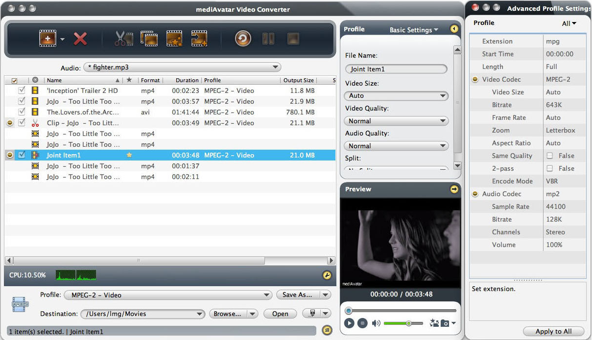Open settings with the wrench icon
Screen dimensions: 592x340
(327, 275)
